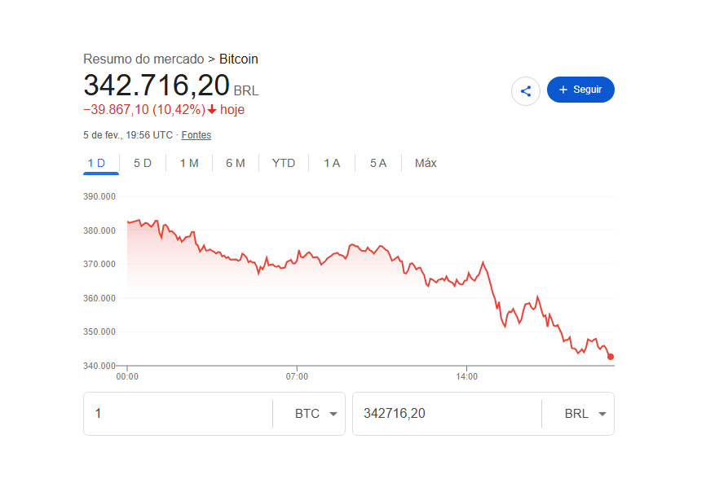Click the 07:00 time axis label
Image resolution: width=706 pixels, height=483 pixels.
[297, 377]
